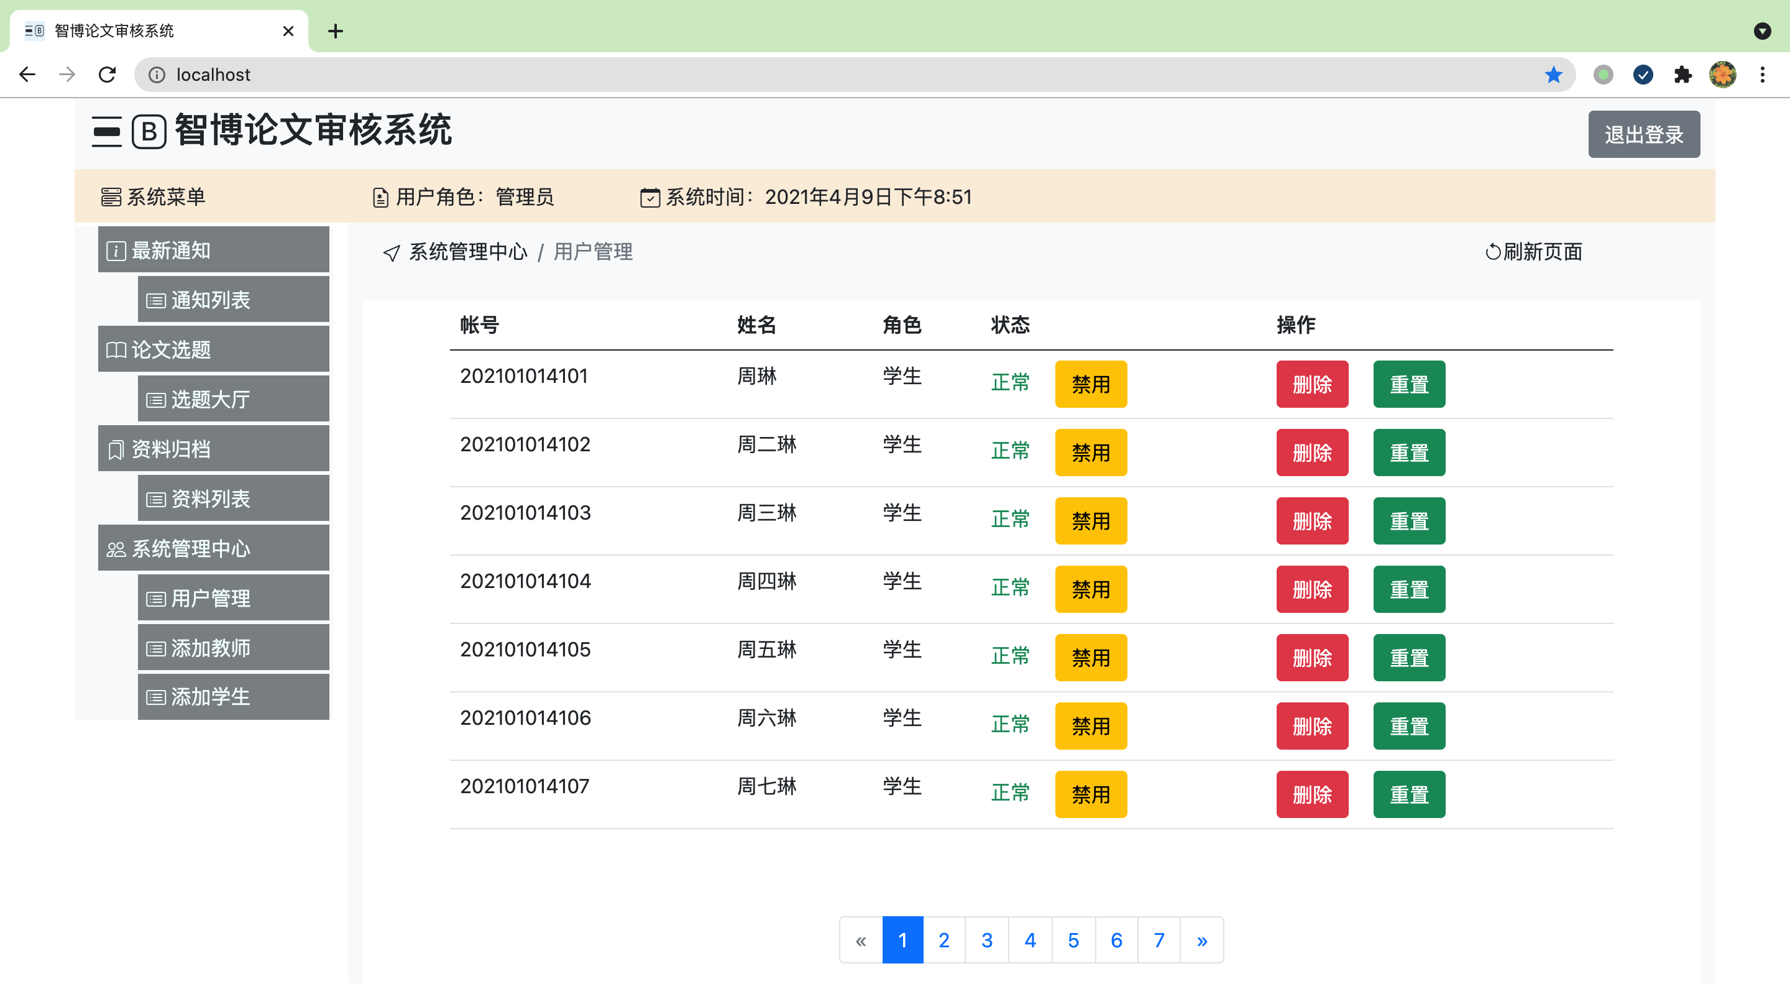Open the Chrome three-dot menu
The width and height of the screenshot is (1790, 1007).
[1762, 75]
